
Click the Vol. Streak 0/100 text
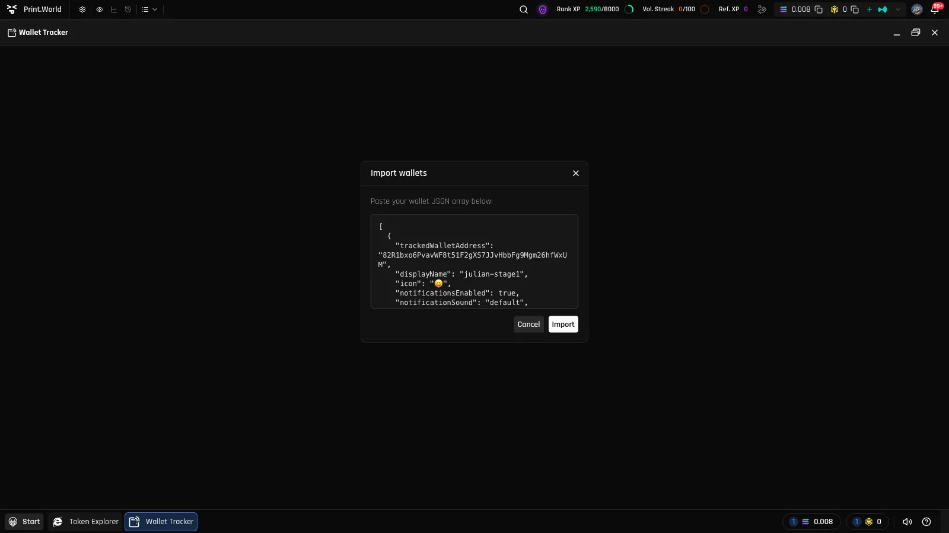(x=668, y=9)
